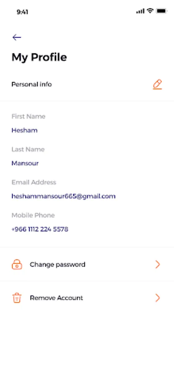The width and height of the screenshot is (174, 377).
Task: Click the email heshammansour665@gmail.com
Action: (64, 196)
